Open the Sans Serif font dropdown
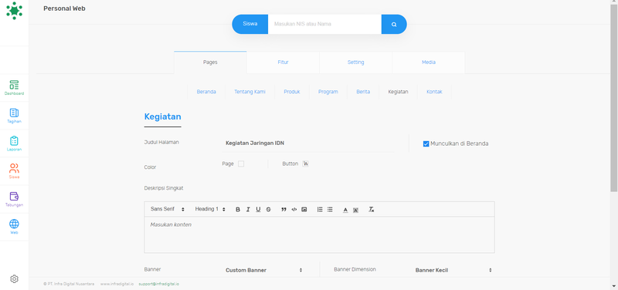The image size is (618, 290). 167,209
